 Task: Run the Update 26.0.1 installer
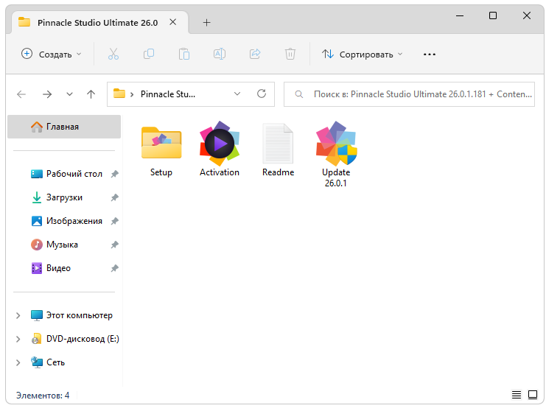336,155
